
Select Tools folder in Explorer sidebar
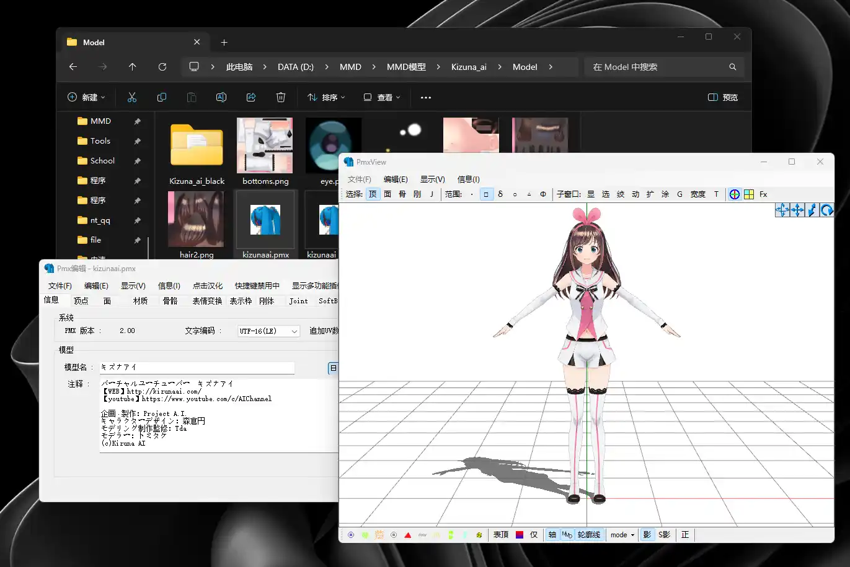coord(100,141)
